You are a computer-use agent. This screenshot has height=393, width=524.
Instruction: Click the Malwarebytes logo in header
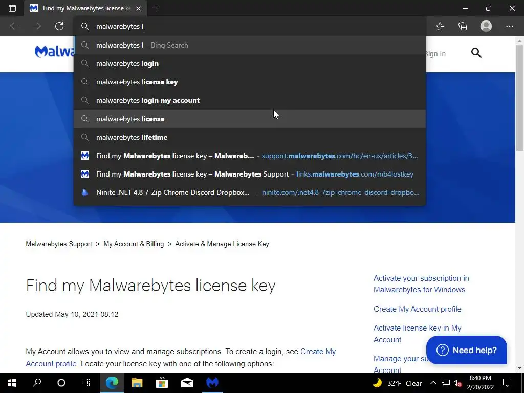[x=54, y=52]
